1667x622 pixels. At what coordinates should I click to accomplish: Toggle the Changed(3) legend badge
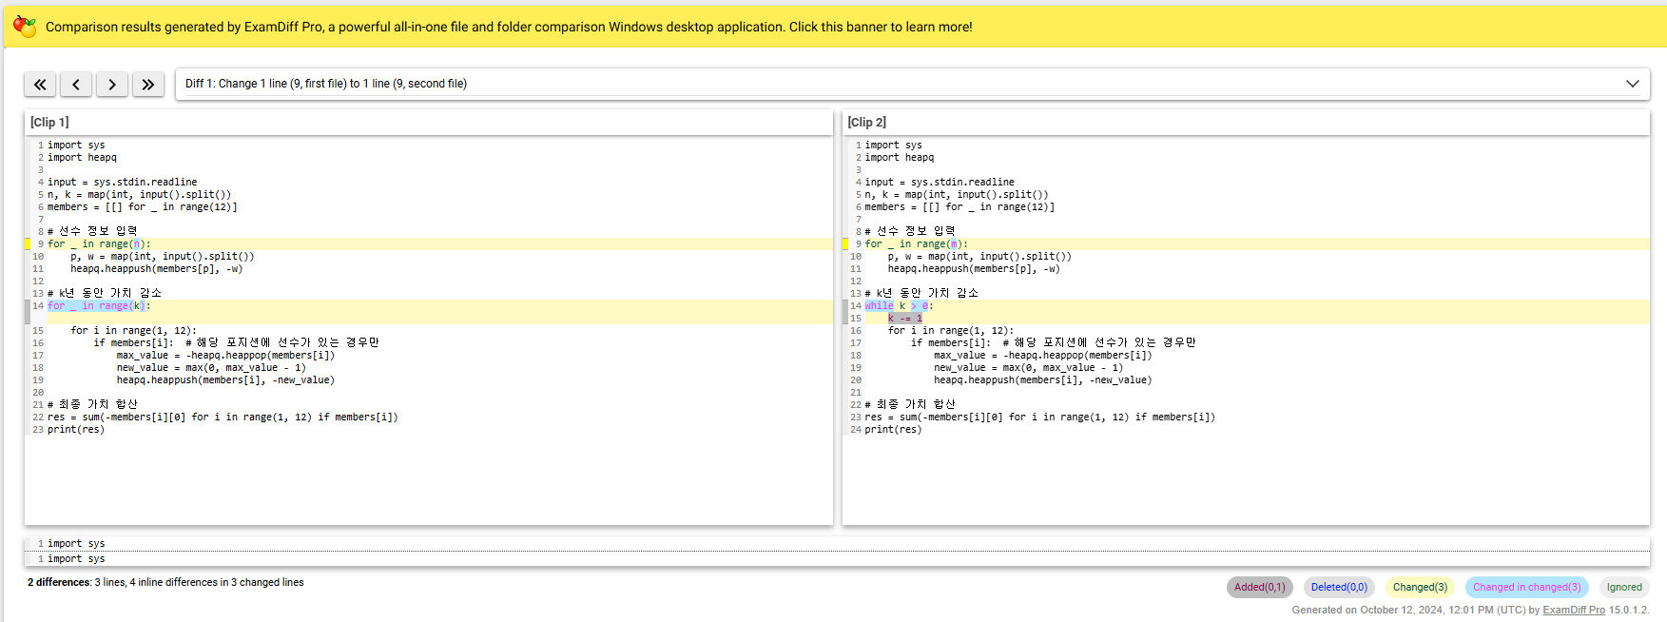(x=1420, y=588)
